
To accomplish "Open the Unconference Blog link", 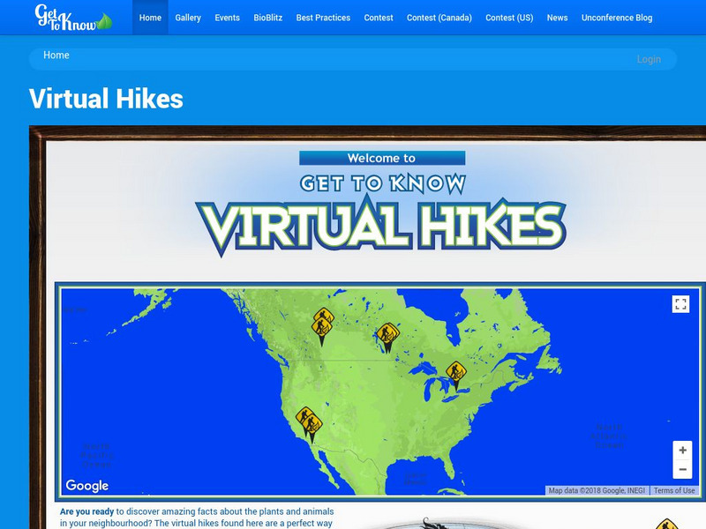I will tap(616, 18).
